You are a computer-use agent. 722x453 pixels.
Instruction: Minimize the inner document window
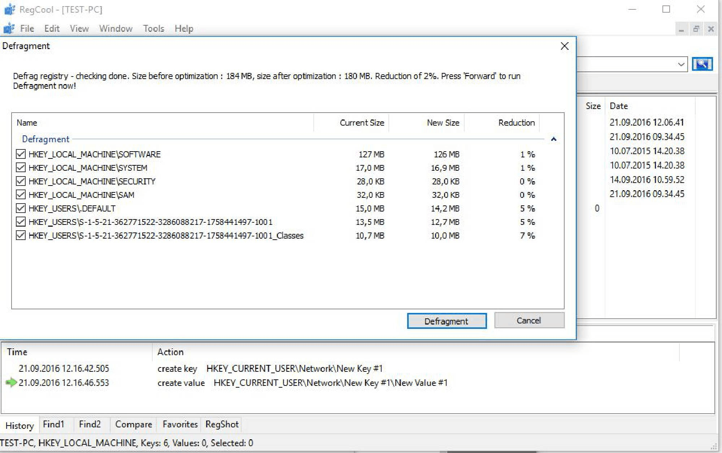tap(681, 29)
